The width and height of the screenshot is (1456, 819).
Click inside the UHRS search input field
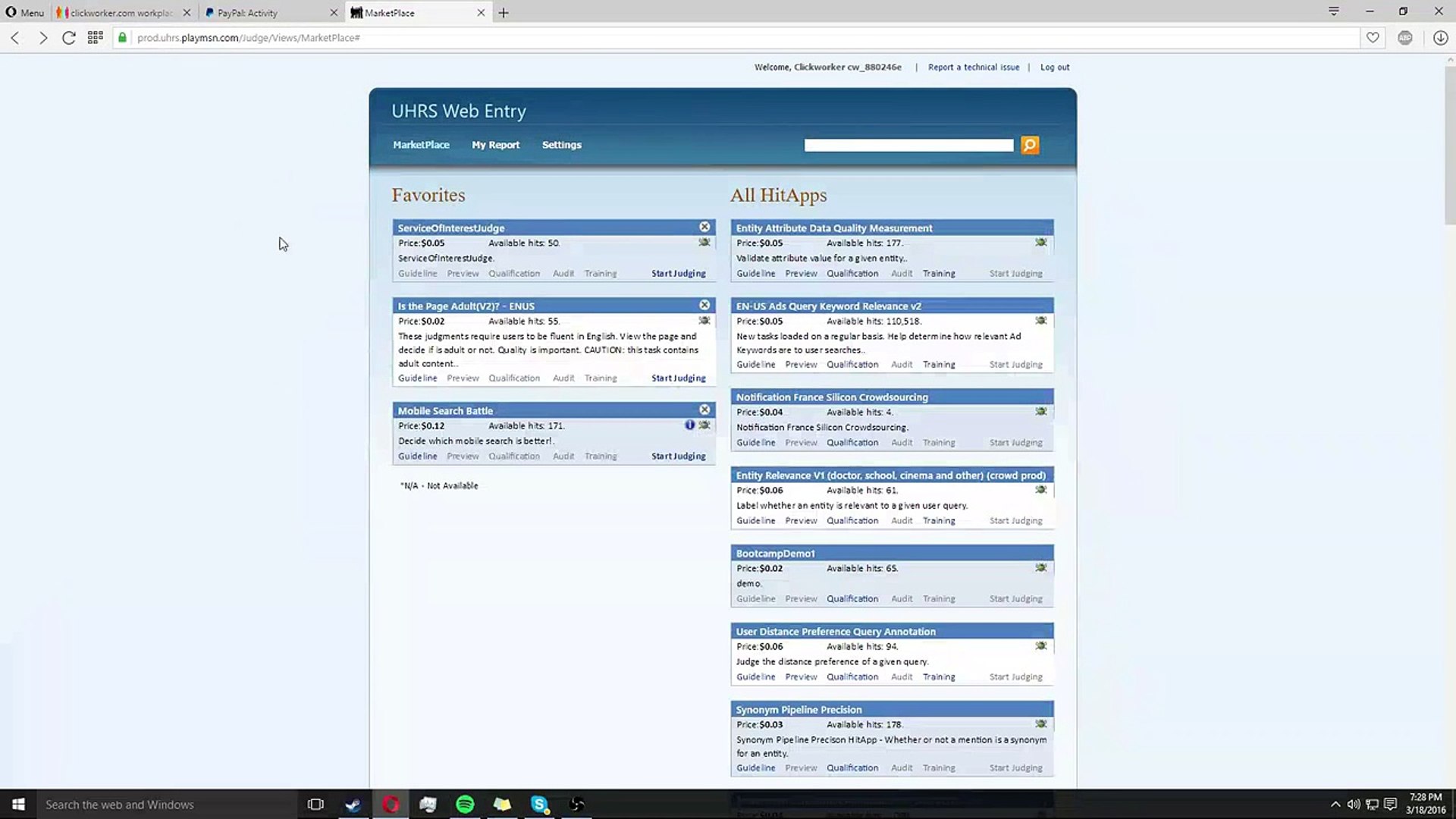coord(908,144)
